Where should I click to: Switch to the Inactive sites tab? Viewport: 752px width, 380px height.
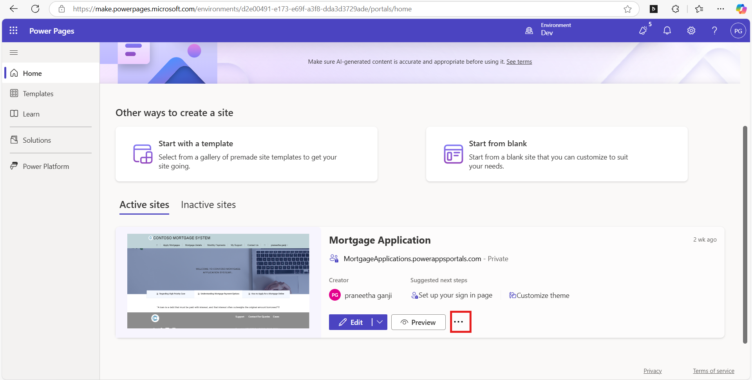(208, 205)
